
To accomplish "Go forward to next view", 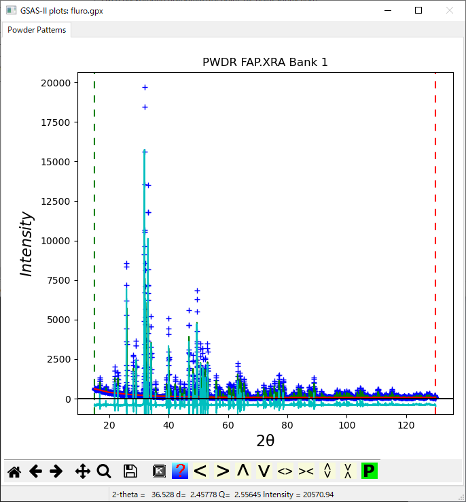I will click(x=56, y=471).
